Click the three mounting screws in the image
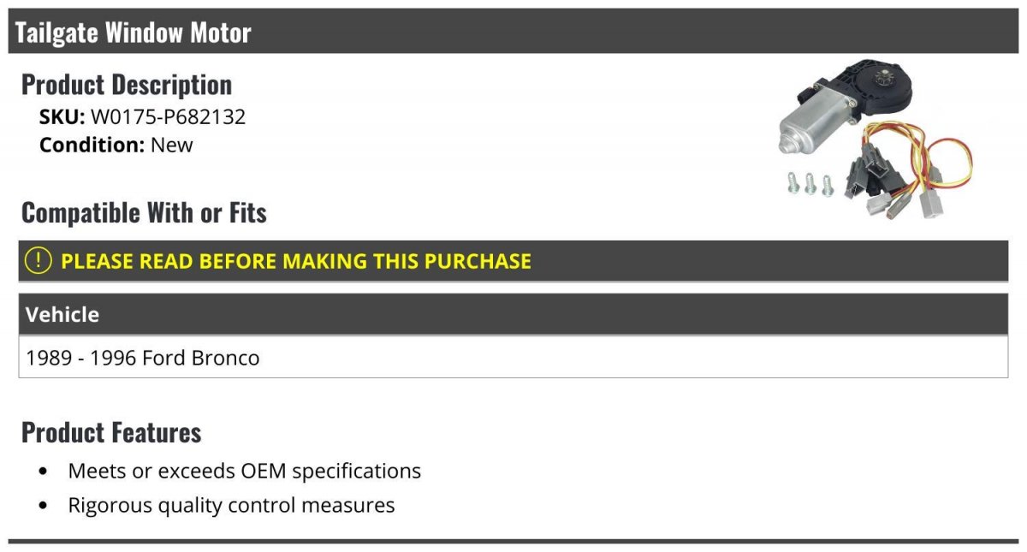Screen dimensions: 1027x552 [x=809, y=183]
